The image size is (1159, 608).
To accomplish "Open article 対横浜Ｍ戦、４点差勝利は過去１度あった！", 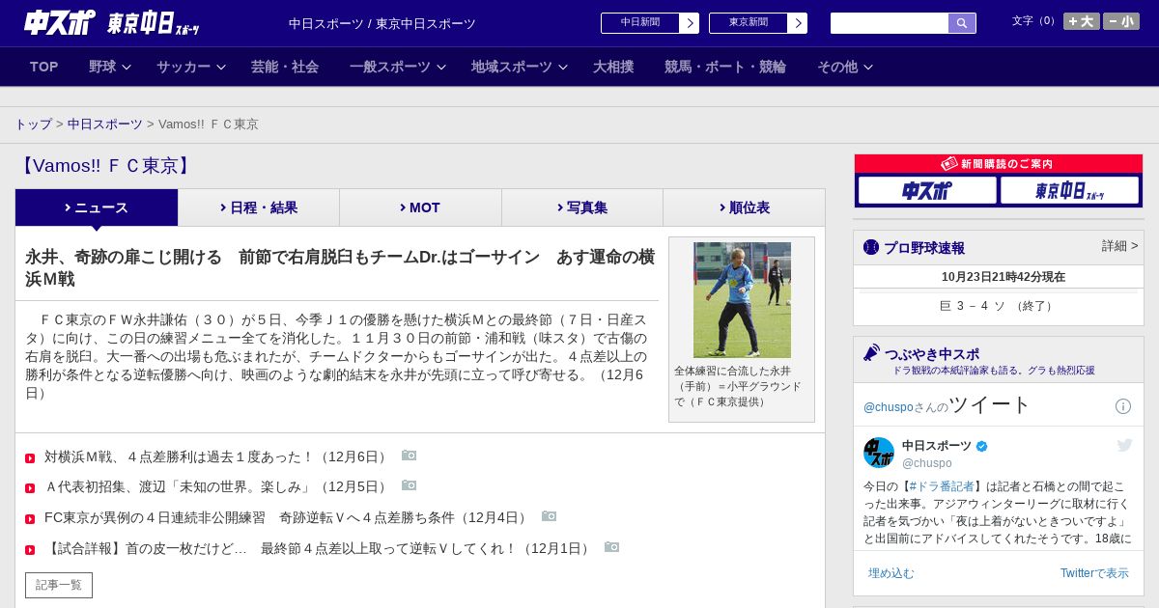I will 217,456.
